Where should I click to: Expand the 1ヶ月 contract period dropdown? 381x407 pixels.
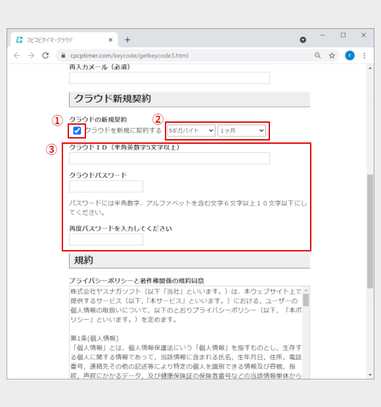point(242,131)
